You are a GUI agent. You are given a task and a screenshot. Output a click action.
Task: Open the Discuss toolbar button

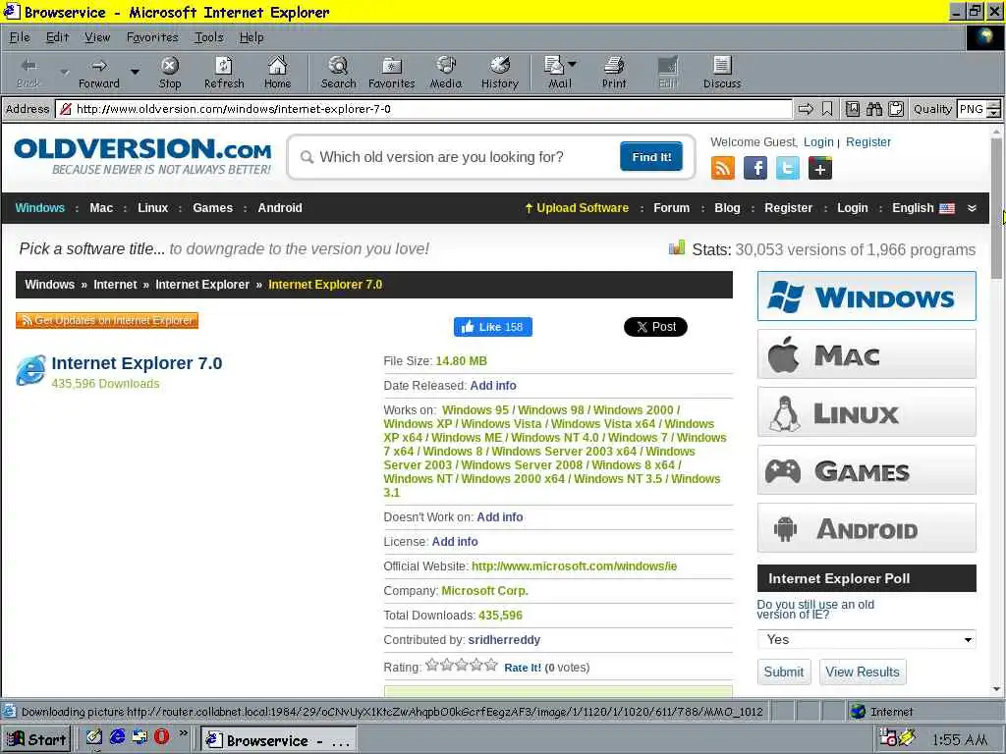(x=722, y=73)
